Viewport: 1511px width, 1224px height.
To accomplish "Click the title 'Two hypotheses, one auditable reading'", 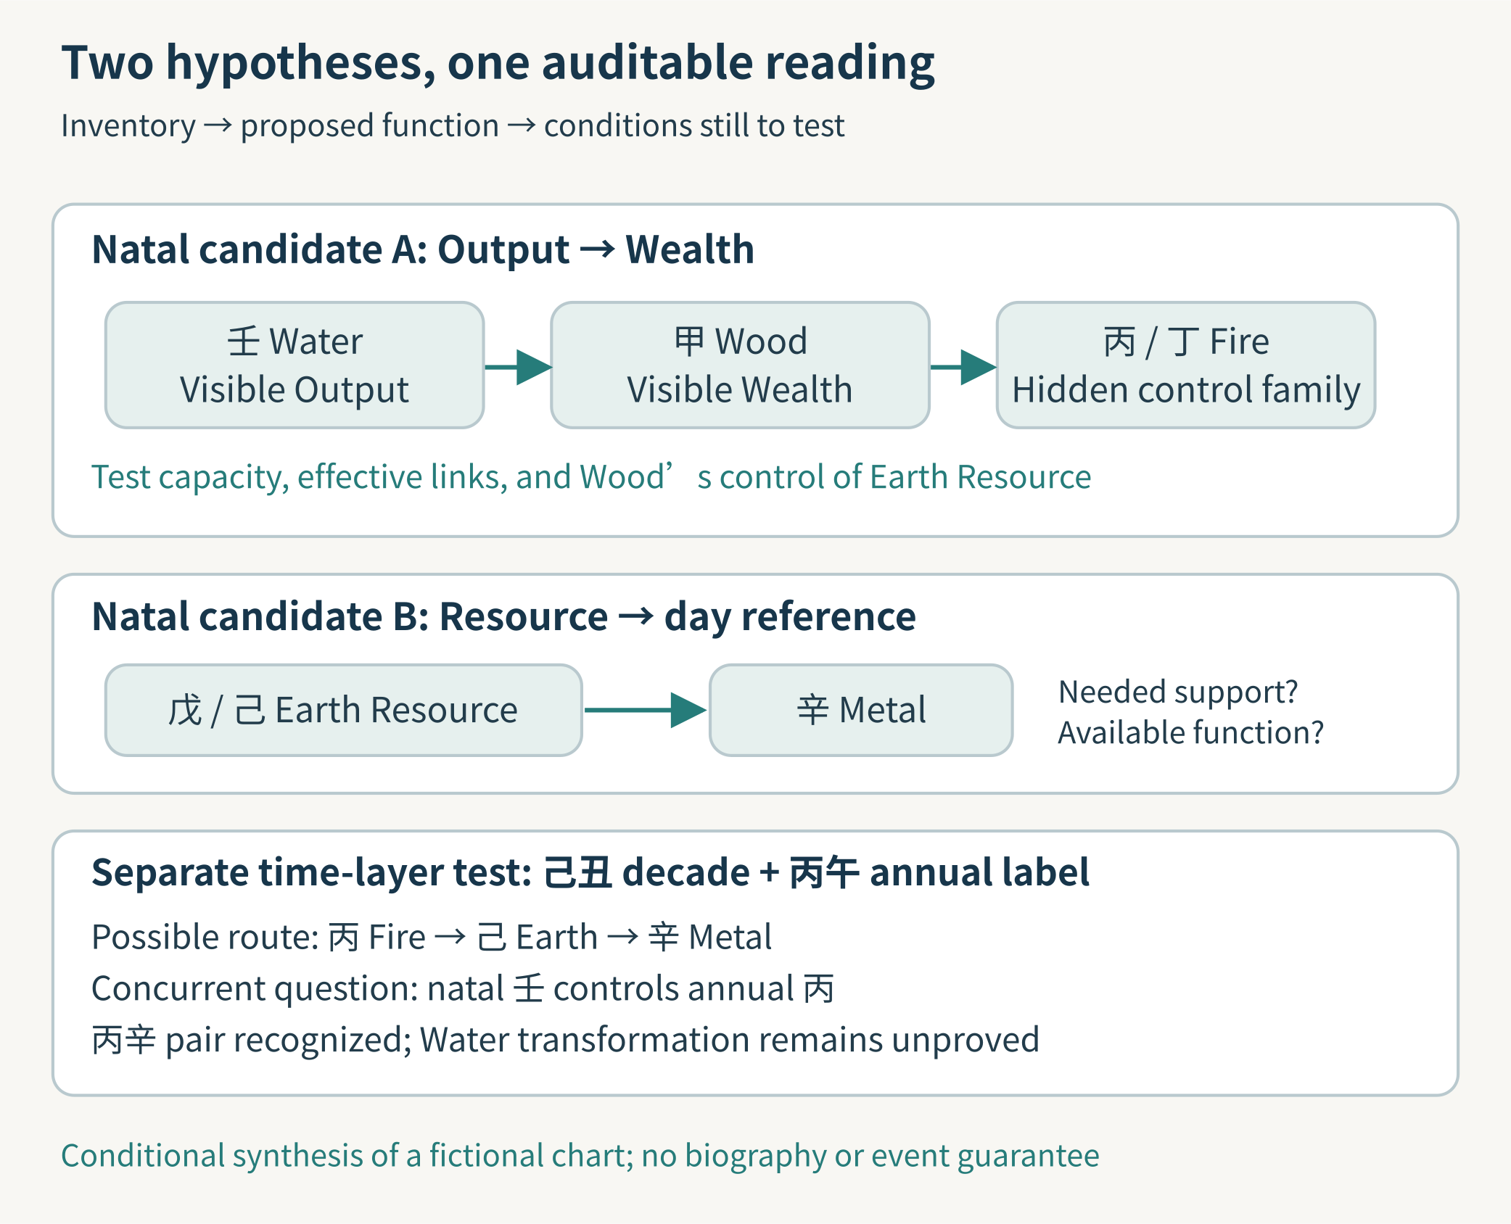I will (498, 62).
